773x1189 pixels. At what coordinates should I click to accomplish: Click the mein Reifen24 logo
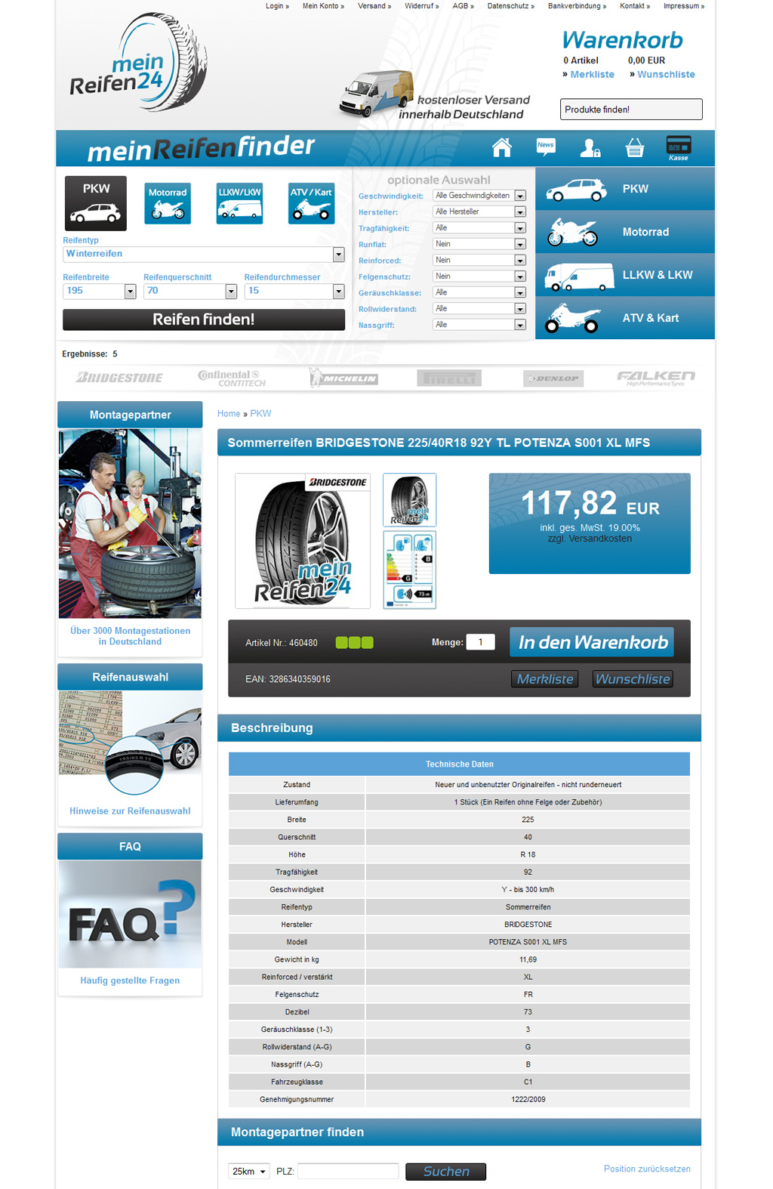tap(139, 62)
